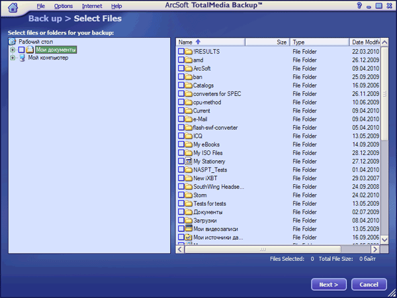Enable the !RESULTS checkbox
Screen dimensions: 397x298
(x=181, y=52)
